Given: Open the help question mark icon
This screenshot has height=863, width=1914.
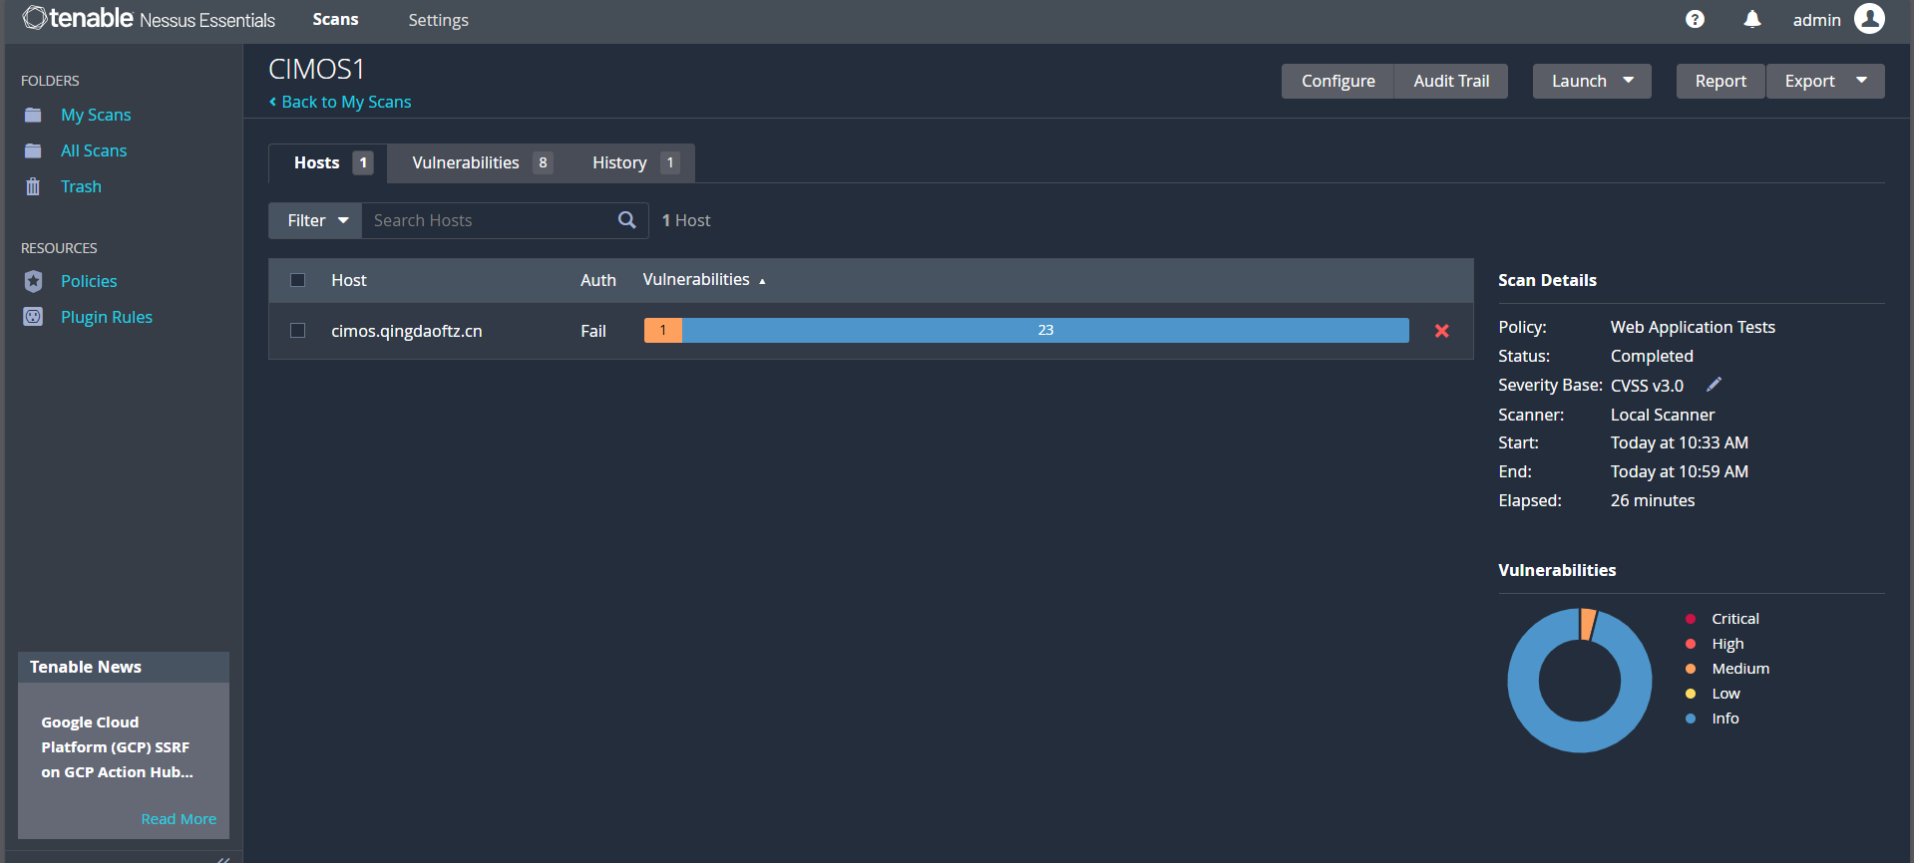Looking at the screenshot, I should (1695, 19).
